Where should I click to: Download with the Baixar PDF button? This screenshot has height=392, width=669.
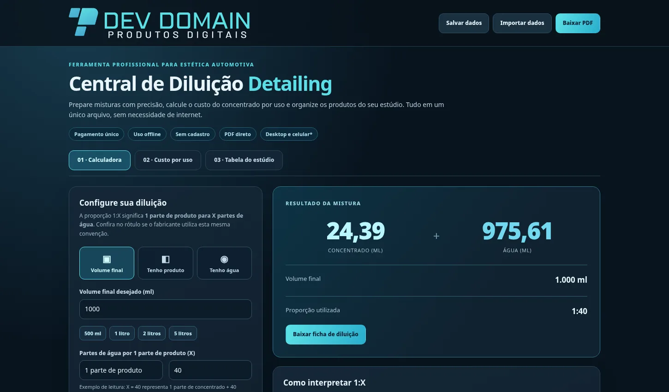(x=578, y=23)
